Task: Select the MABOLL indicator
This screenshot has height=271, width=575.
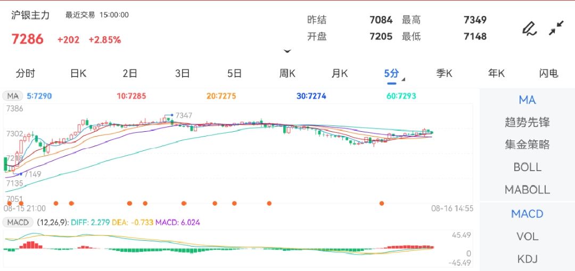Action: tap(527, 189)
